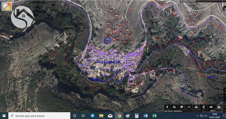226x119 pixels.
Task: Select the distance measurement arrow tool
Action: pos(189,107)
